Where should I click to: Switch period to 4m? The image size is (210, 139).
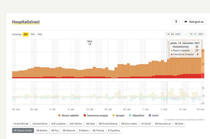(x=33, y=34)
